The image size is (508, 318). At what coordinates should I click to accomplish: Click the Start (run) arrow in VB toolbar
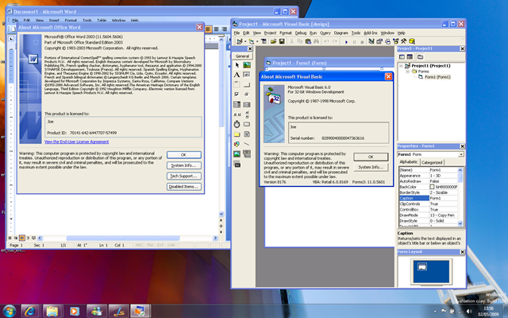[346, 41]
